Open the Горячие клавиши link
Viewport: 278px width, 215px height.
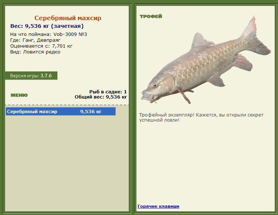(158, 206)
